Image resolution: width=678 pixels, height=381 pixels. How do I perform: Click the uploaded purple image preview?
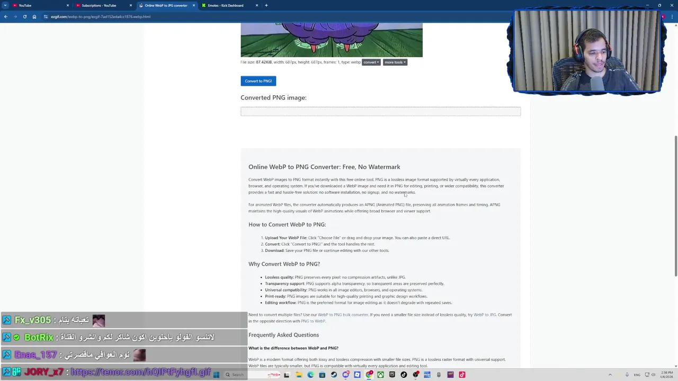[332, 40]
